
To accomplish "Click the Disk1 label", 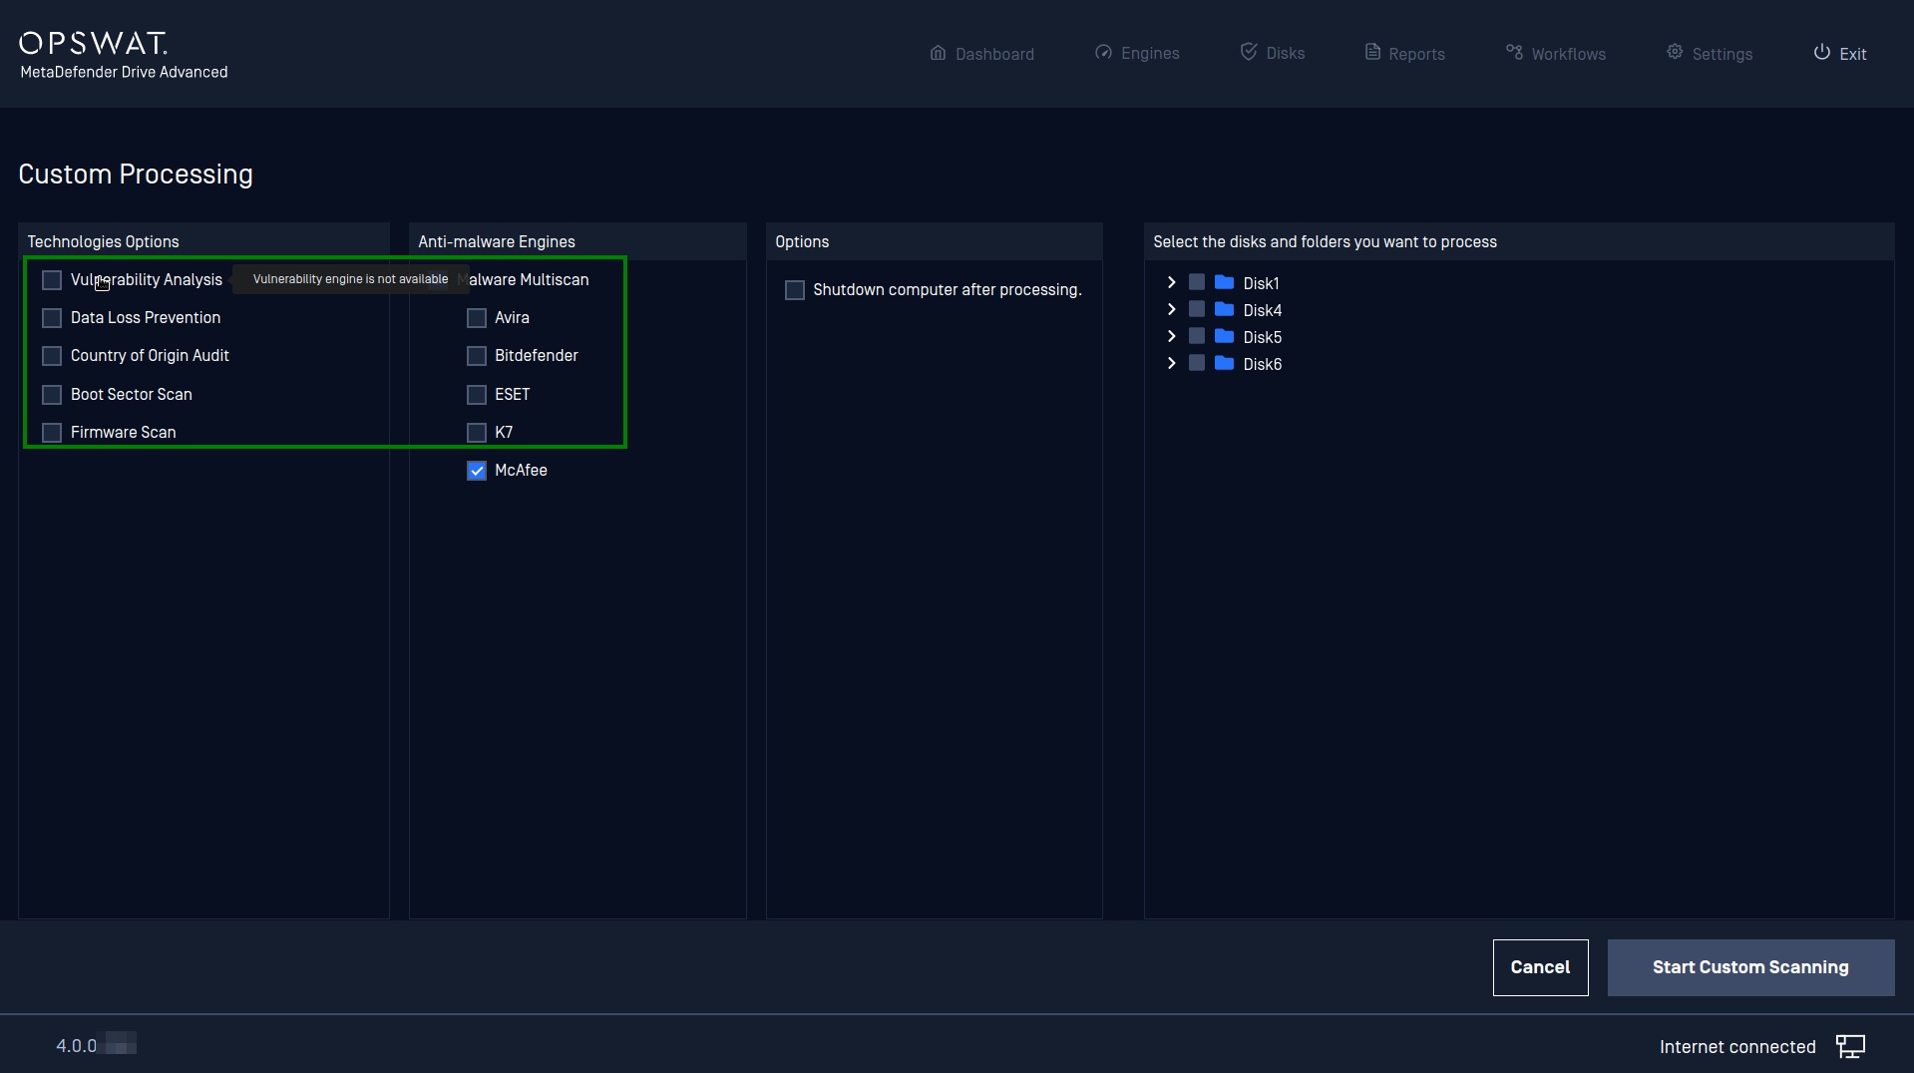I will pos(1261,284).
